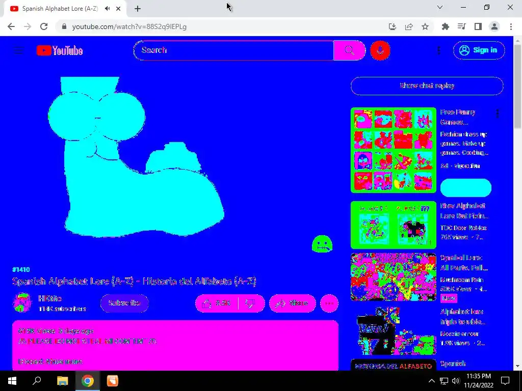Open Alphabet lore triple video thumbnail
522x391 pixels.
click(393, 330)
